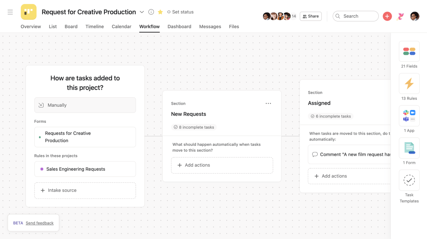Open the 1 App panel

click(409, 116)
